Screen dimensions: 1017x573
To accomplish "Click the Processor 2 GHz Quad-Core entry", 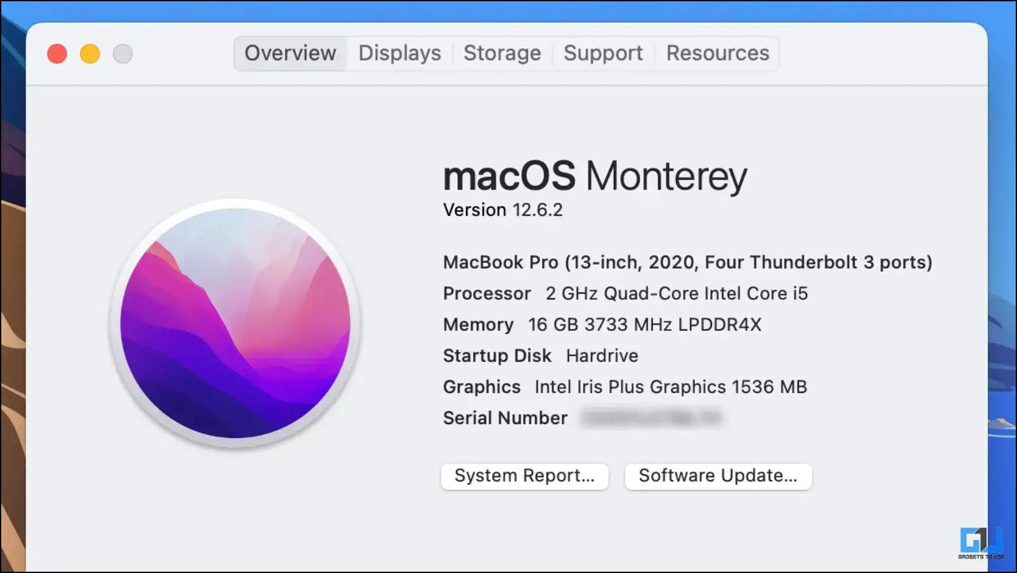I will pyautogui.click(x=625, y=293).
